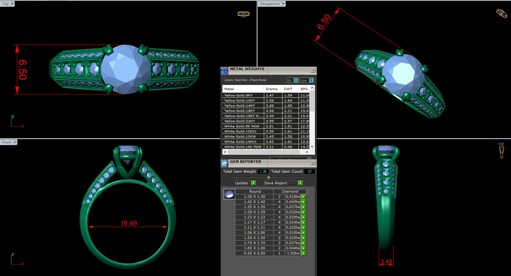Click the Top viewport label
This screenshot has width=511, height=276.
point(5,4)
